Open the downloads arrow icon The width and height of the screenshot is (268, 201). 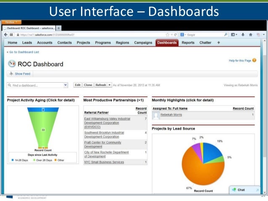[243, 35]
